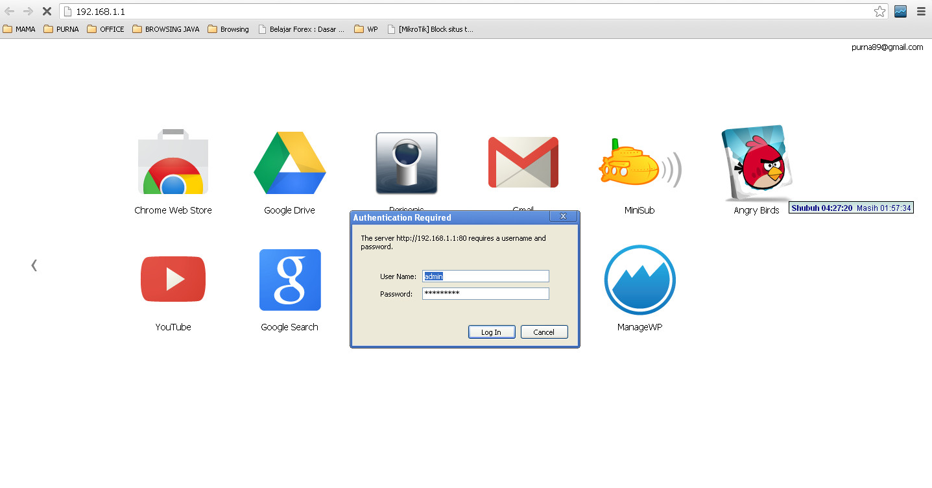Go forward with the browser forward arrow
Viewport: 932px width, 488px height.
pyautogui.click(x=28, y=11)
